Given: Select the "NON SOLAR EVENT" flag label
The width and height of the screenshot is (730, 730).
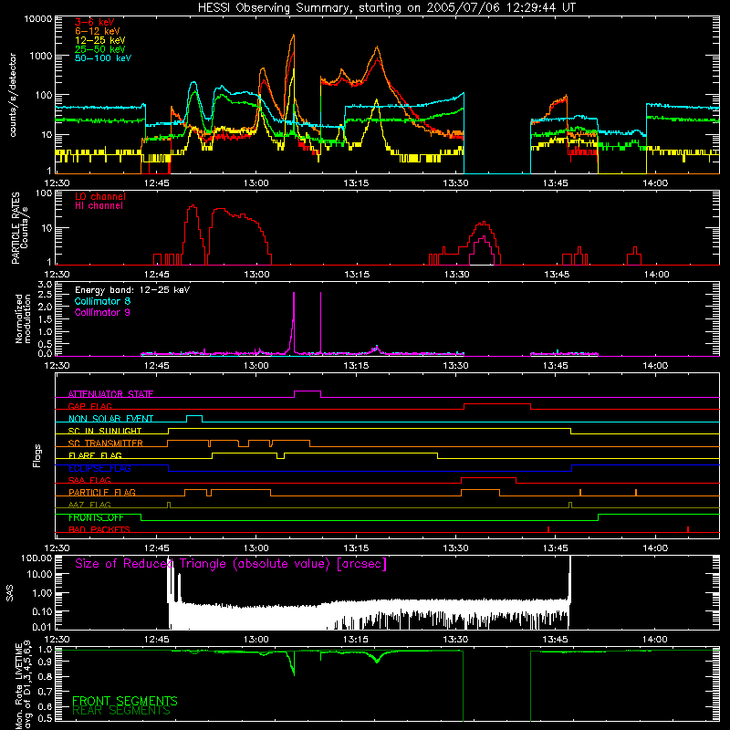Looking at the screenshot, I should coord(110,419).
